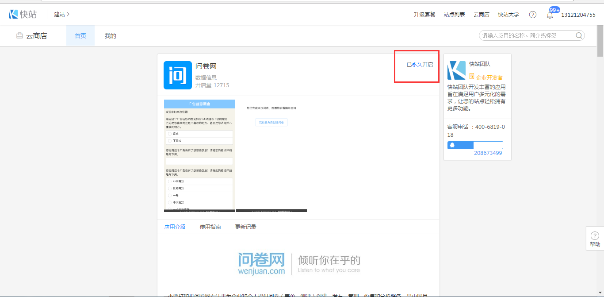Click the app search input field
The width and height of the screenshot is (604, 297).
pyautogui.click(x=526, y=36)
